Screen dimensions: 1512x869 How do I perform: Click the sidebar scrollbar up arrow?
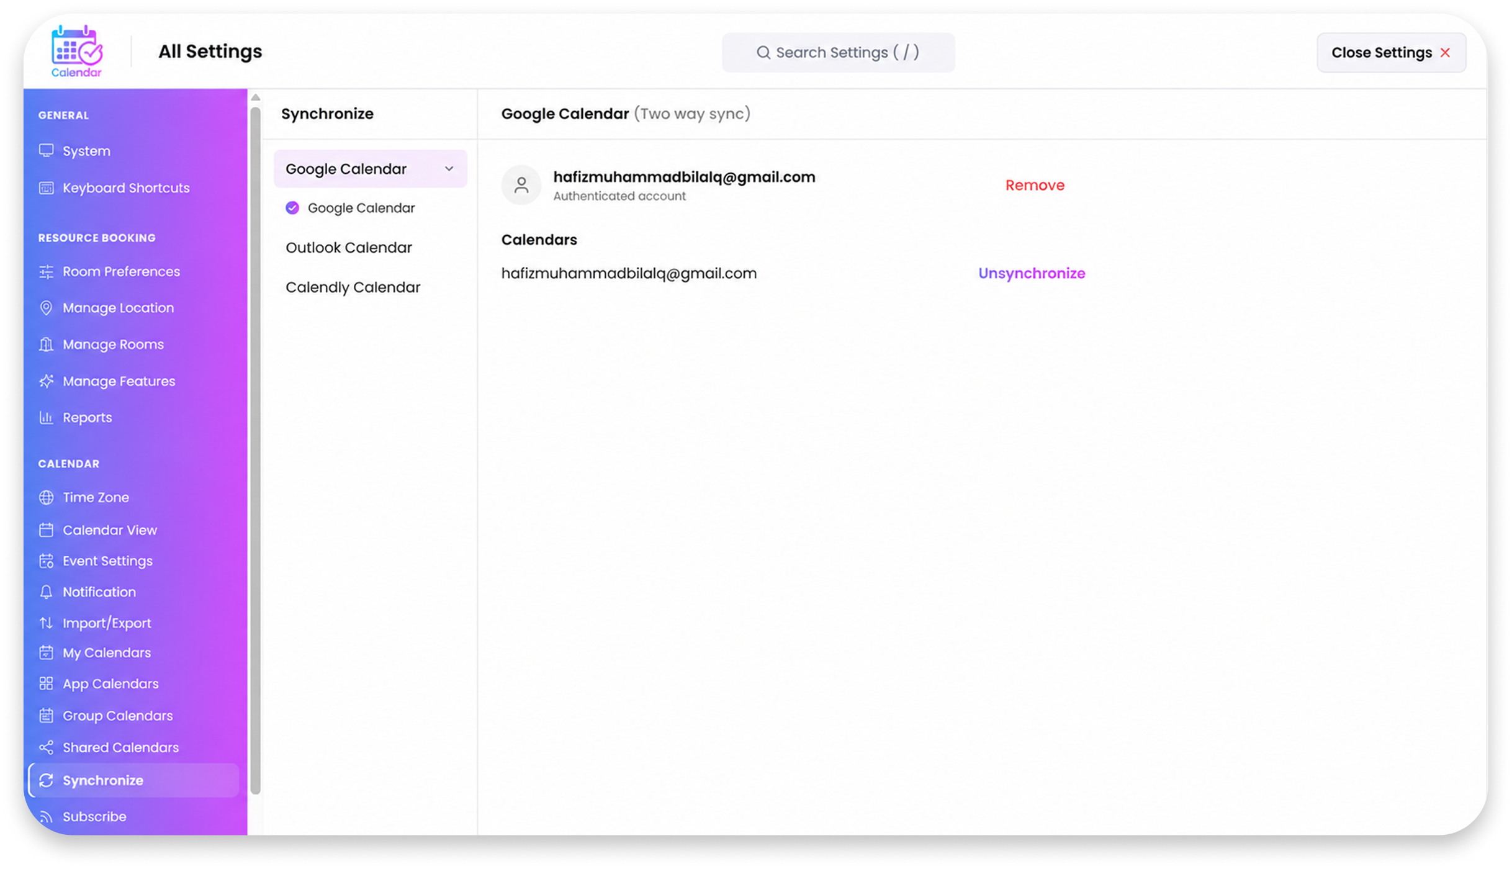256,97
